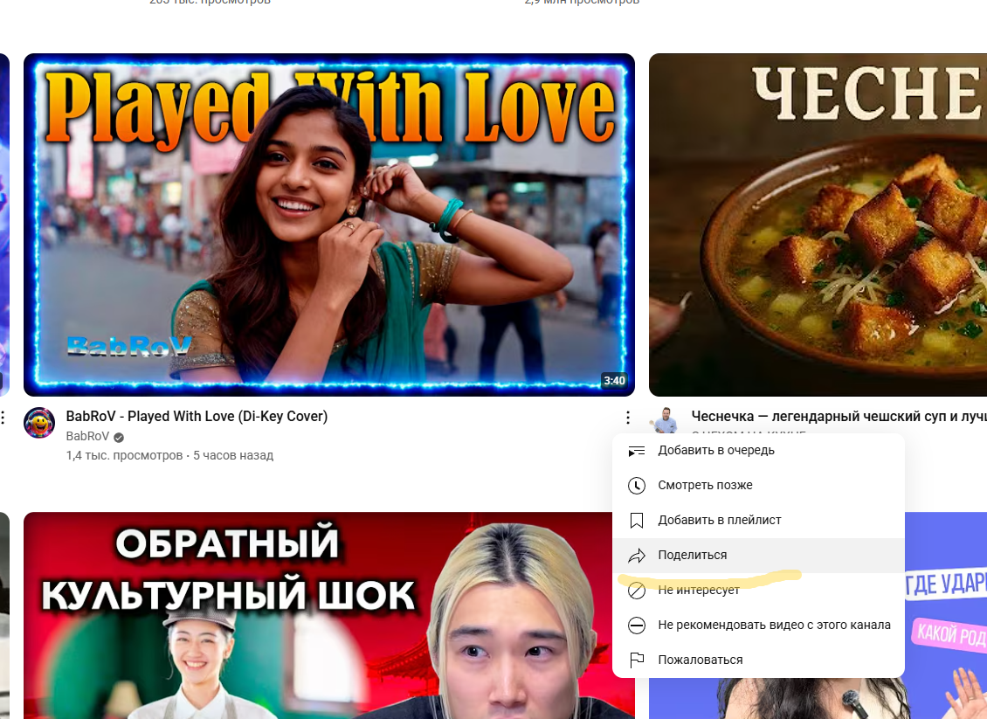Open the three-dot menu for BabRoV video
The height and width of the screenshot is (719, 987).
point(628,418)
